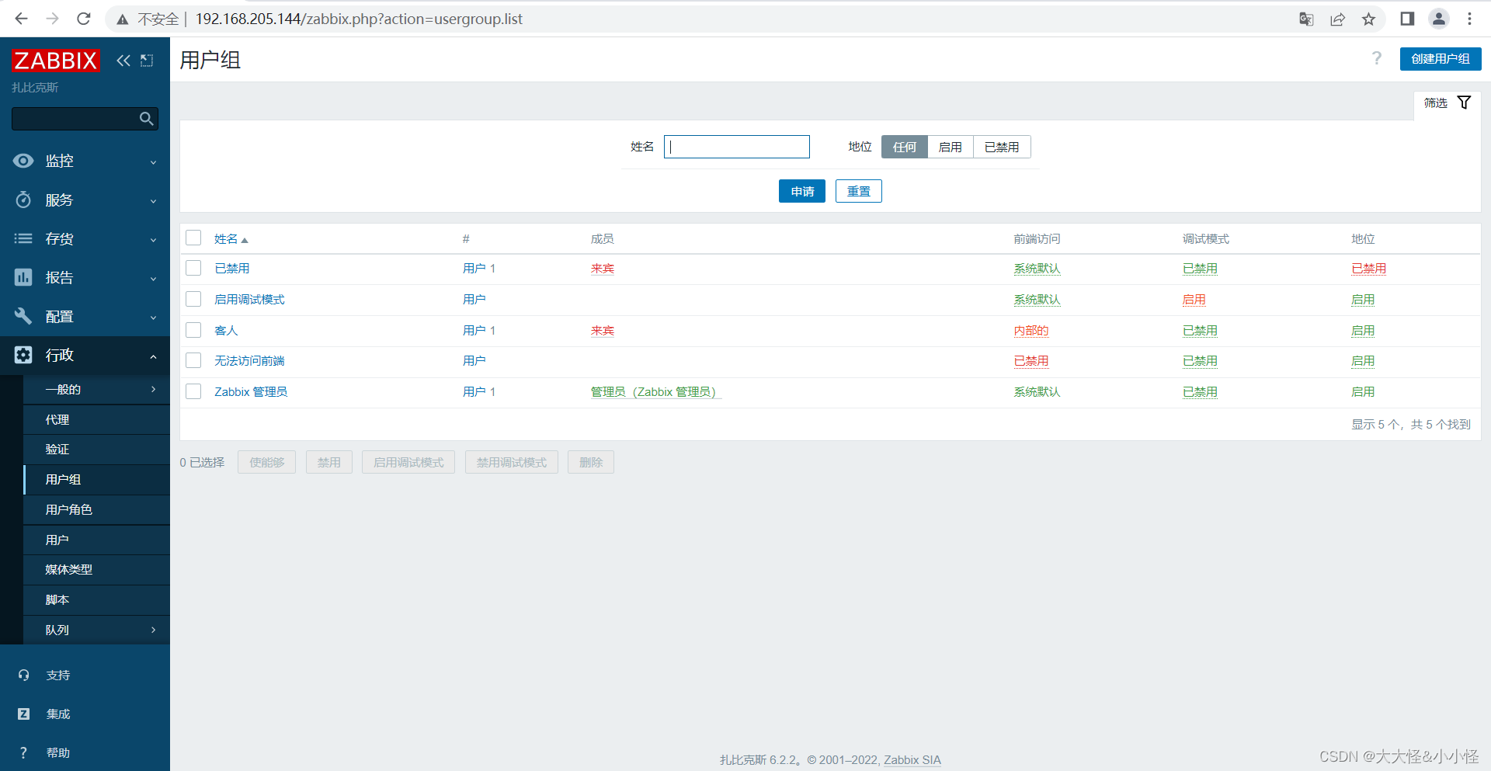Check the box for 启用调试模式 group

[193, 299]
